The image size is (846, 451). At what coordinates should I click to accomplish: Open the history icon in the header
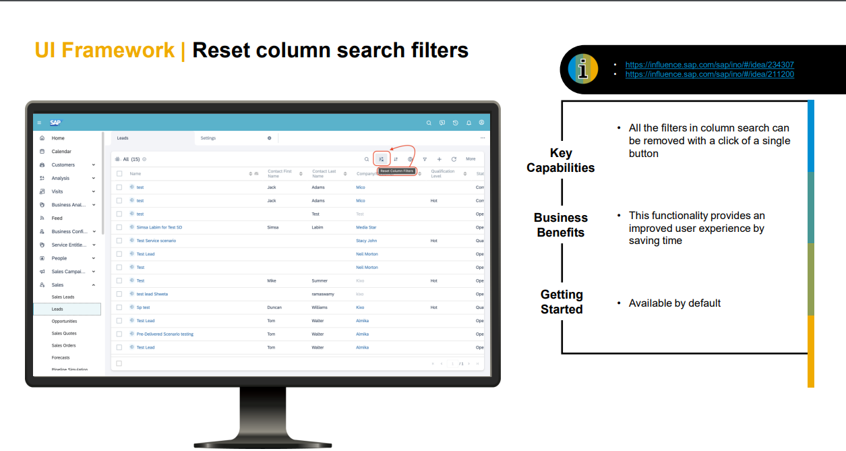click(x=456, y=123)
